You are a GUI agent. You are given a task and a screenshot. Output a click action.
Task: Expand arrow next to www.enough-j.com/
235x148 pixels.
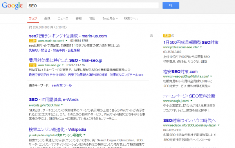pyautogui.click(x=192, y=101)
